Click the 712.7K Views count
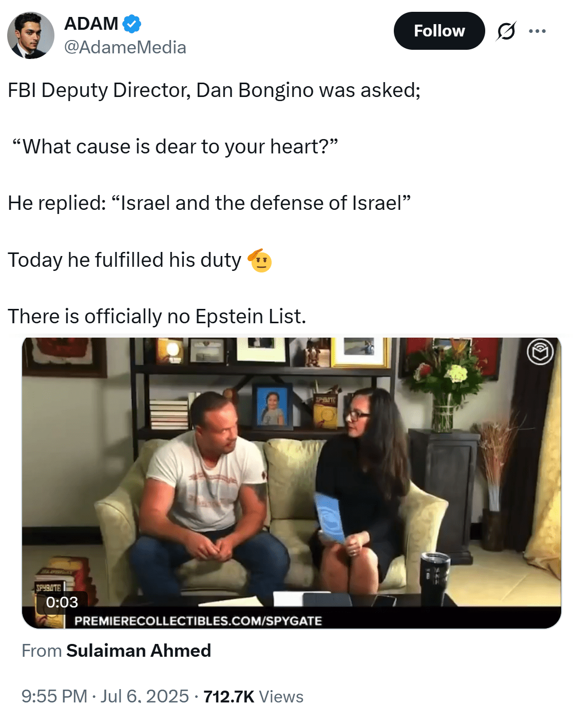 coord(253,696)
